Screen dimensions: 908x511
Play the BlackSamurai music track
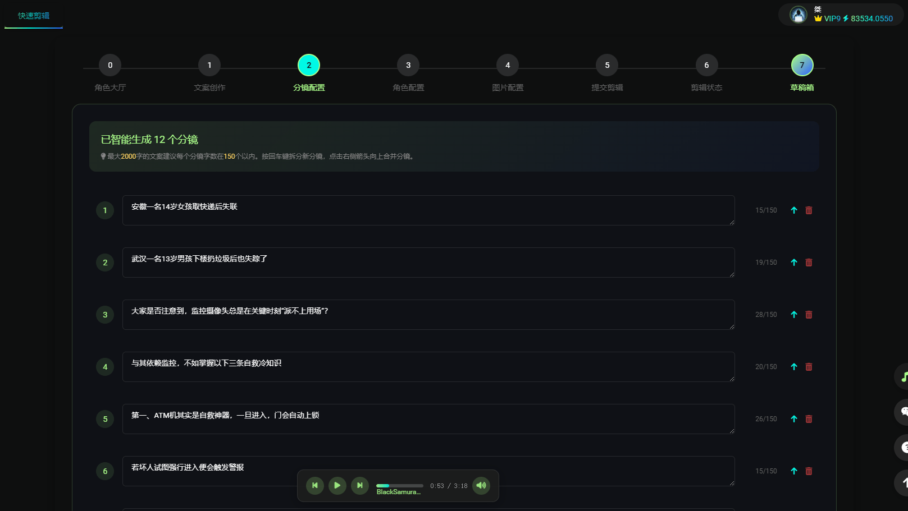[x=337, y=486]
